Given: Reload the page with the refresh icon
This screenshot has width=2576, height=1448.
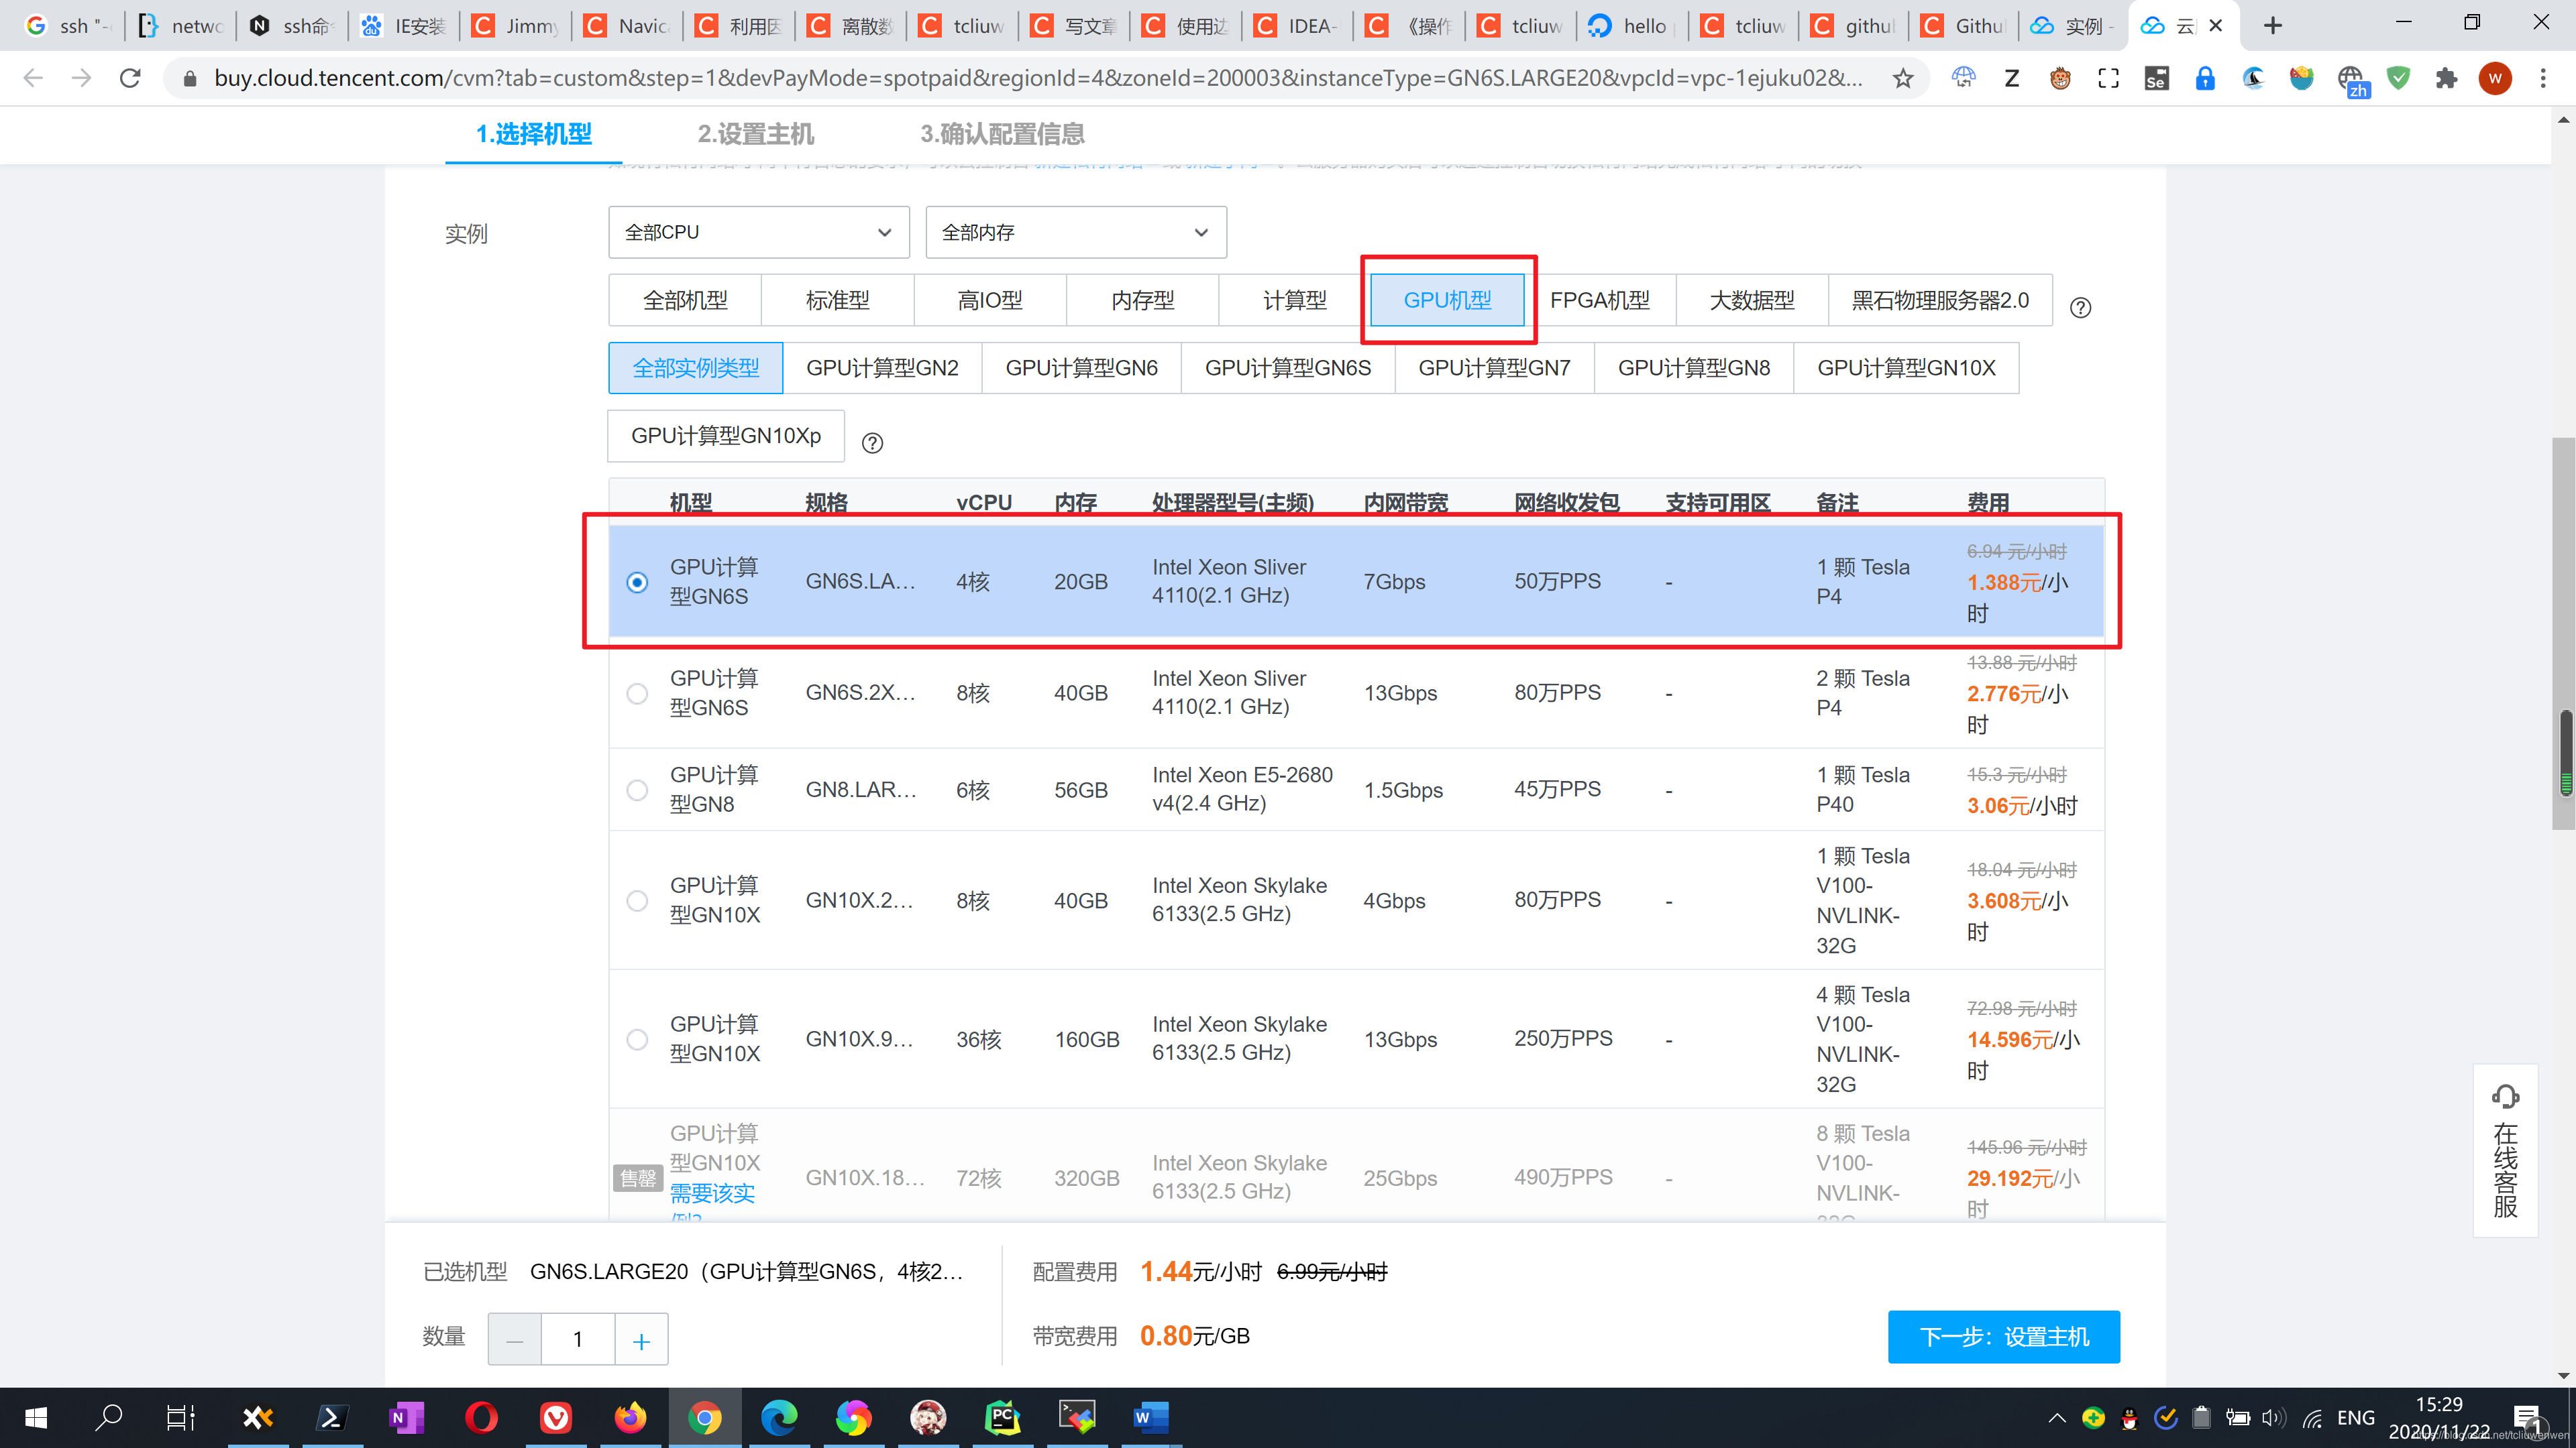Looking at the screenshot, I should pyautogui.click(x=130, y=78).
